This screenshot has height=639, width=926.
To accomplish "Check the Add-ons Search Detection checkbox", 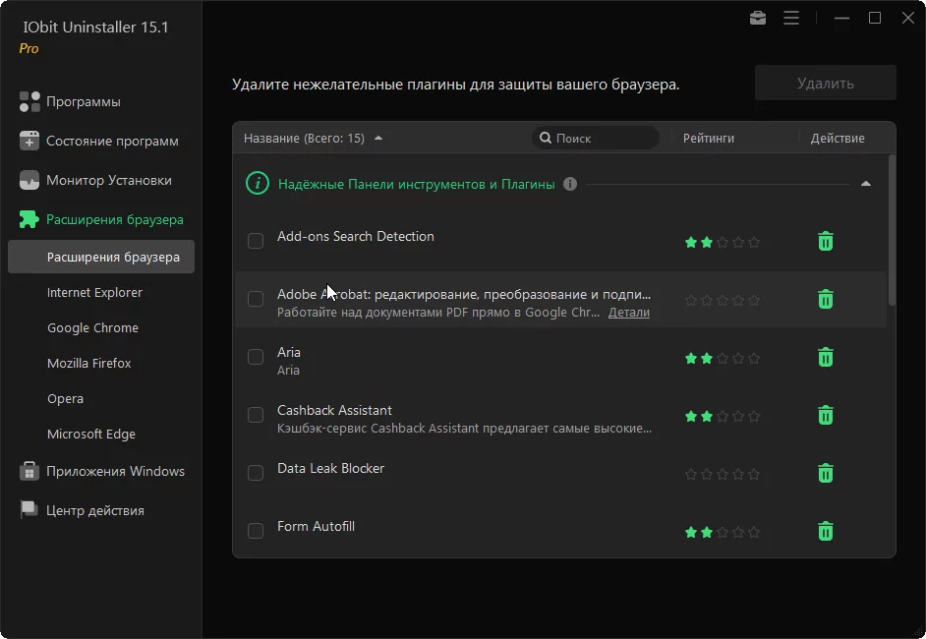I will [x=256, y=241].
